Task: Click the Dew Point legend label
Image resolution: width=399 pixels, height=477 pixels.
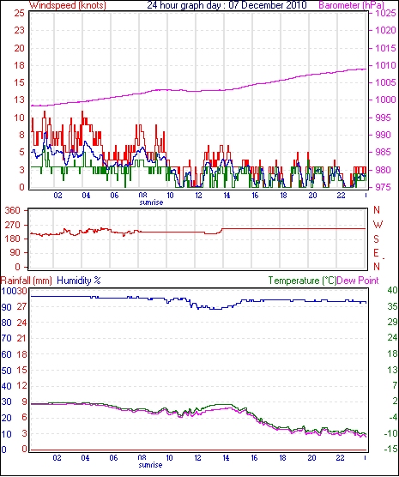Action: (x=358, y=281)
